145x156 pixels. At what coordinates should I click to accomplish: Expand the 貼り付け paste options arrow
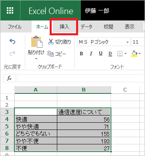(36, 59)
